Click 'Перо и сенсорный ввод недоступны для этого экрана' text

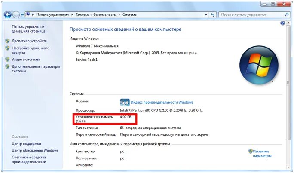pos(164,134)
